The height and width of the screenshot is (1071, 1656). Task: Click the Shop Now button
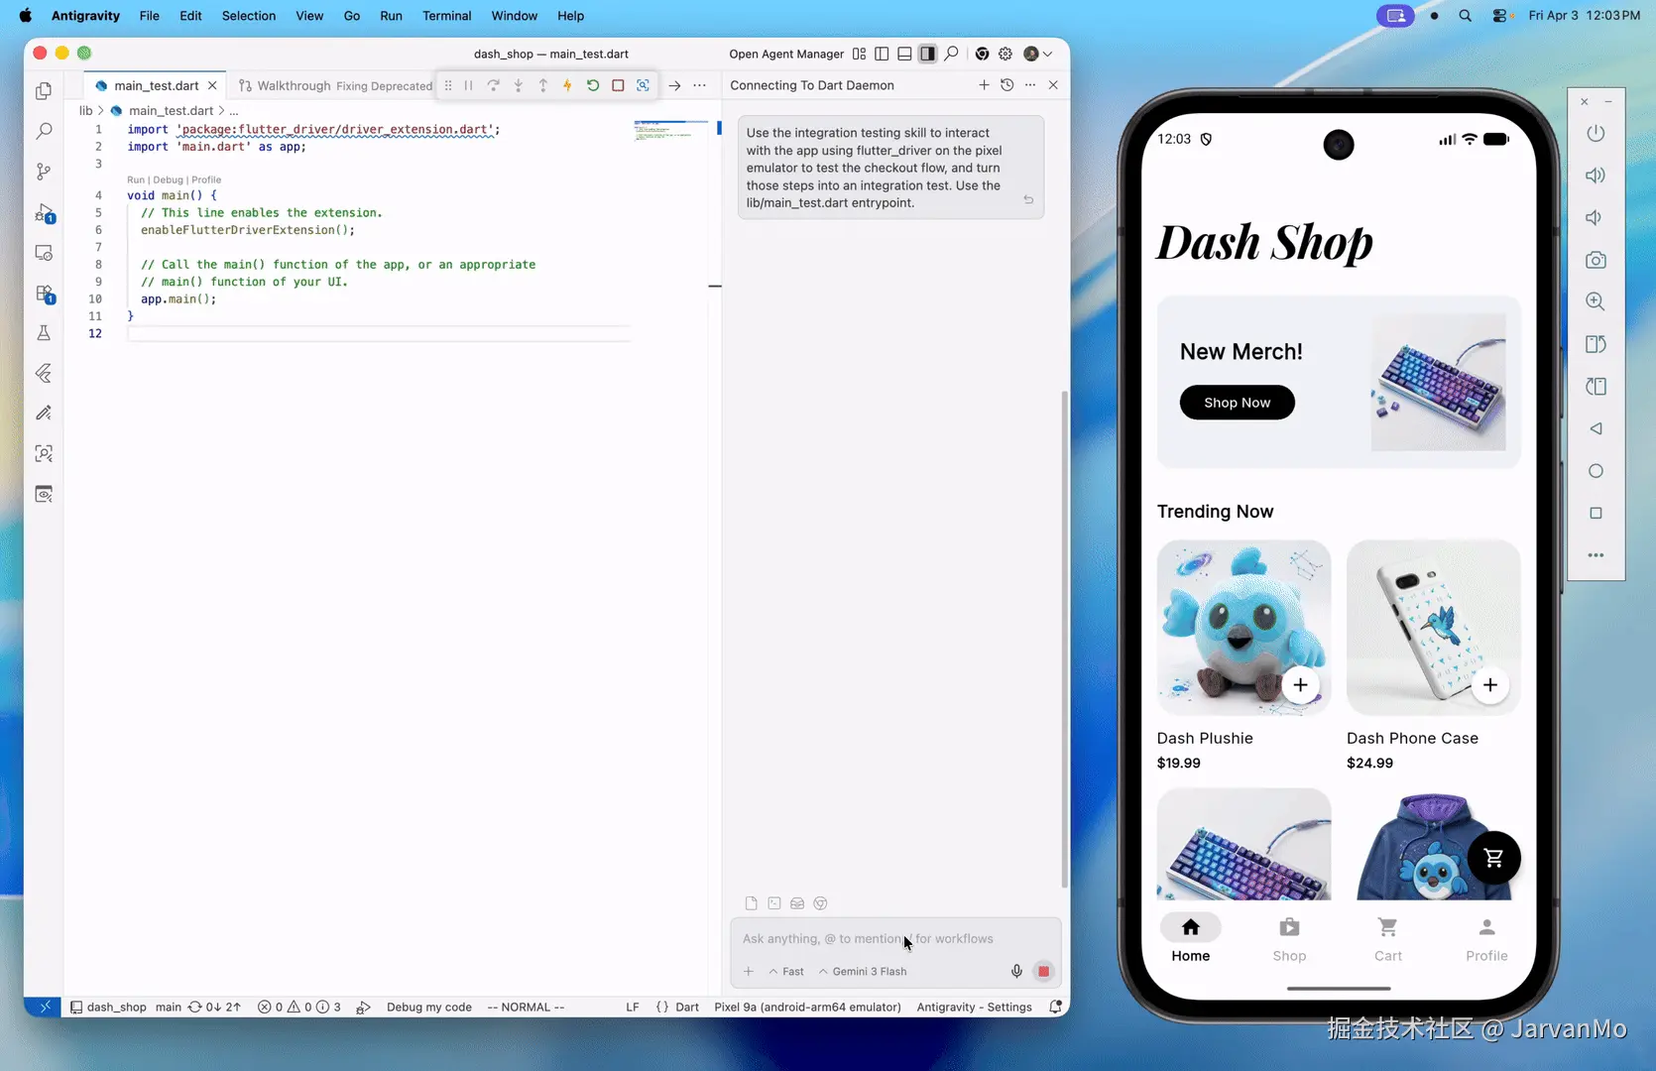pyautogui.click(x=1237, y=403)
